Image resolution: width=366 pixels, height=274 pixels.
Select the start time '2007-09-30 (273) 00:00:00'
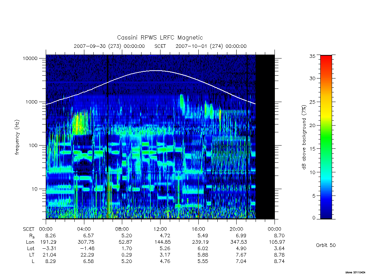(109, 46)
